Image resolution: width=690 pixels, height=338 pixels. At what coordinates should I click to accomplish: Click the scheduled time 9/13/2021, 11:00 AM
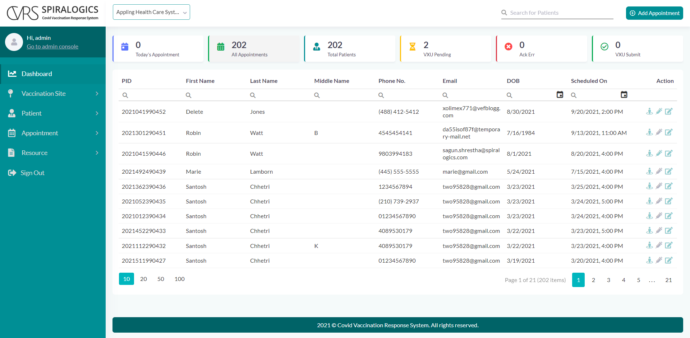(x=599, y=133)
